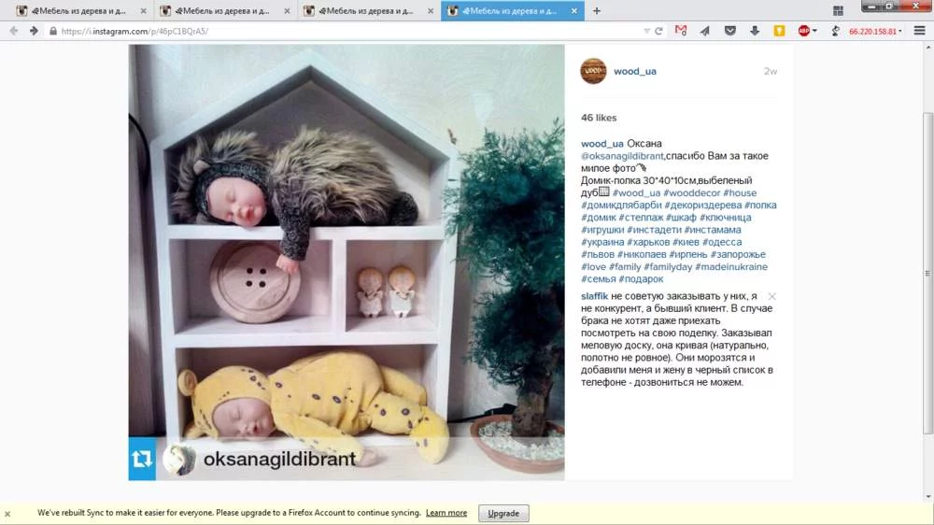
Task: Open the @oksanagildibrant mention link
Action: point(622,155)
